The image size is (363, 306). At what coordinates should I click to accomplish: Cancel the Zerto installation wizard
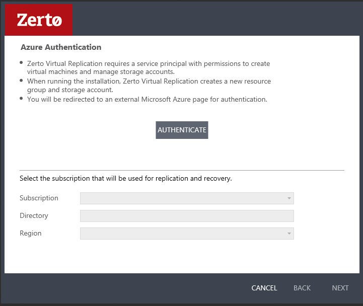click(264, 288)
